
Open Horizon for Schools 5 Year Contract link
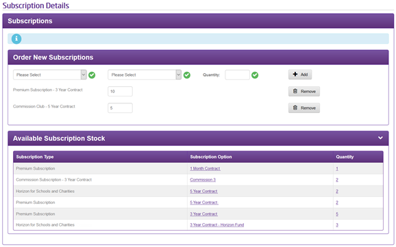(x=203, y=192)
